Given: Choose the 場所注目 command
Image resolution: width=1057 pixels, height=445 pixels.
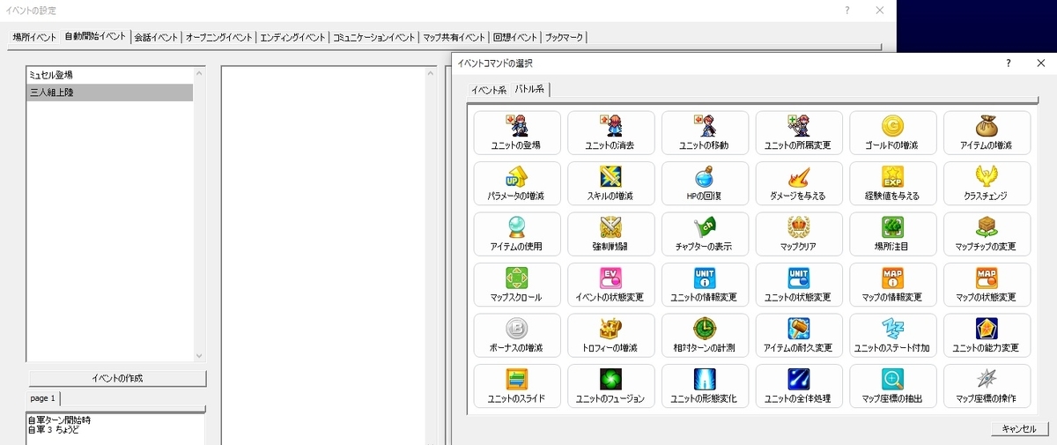Looking at the screenshot, I should pos(893,236).
